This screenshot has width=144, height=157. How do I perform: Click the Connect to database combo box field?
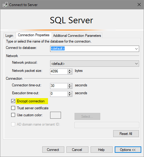pyautogui.click(x=94, y=49)
